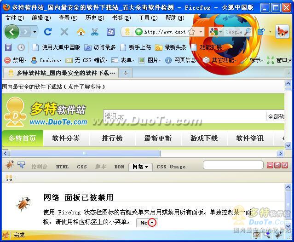Open 最新更新 navigation tab
The height and width of the screenshot is (242, 294).
(x=158, y=138)
